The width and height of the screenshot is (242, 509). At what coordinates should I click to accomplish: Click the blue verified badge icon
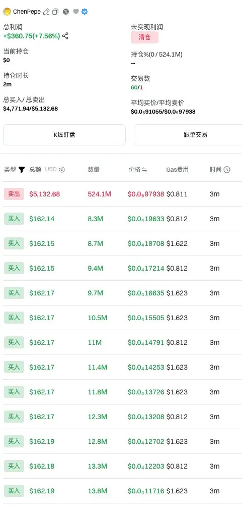pyautogui.click(x=85, y=12)
